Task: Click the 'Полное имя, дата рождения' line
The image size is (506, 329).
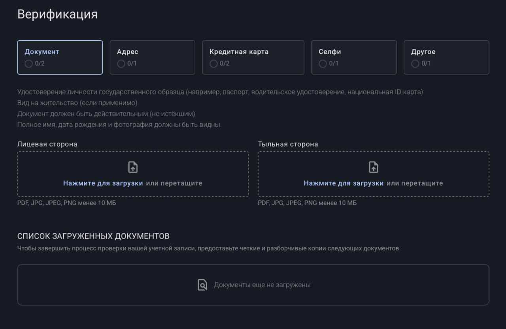Action: [x=119, y=125]
